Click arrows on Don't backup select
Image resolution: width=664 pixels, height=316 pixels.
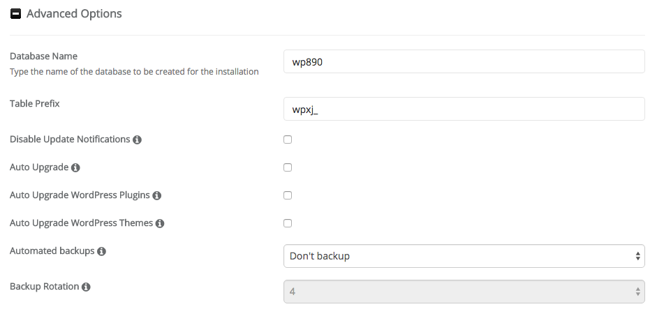pos(637,256)
